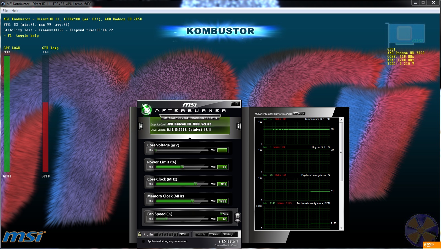Toggle Auto fan speed mode
This screenshot has width=441, height=249.
point(224,214)
